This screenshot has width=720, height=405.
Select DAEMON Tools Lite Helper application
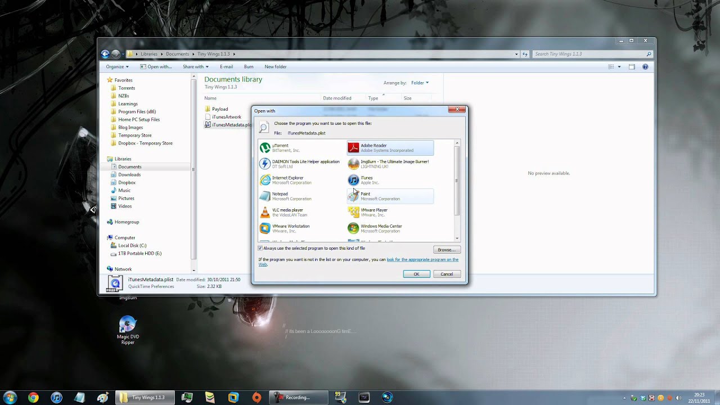[x=301, y=164]
